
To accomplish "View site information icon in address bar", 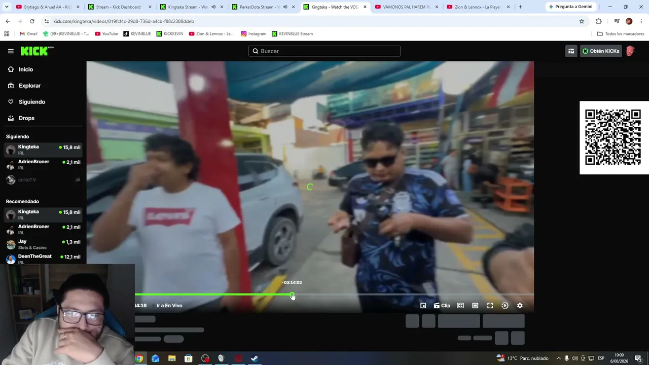I will [47, 21].
